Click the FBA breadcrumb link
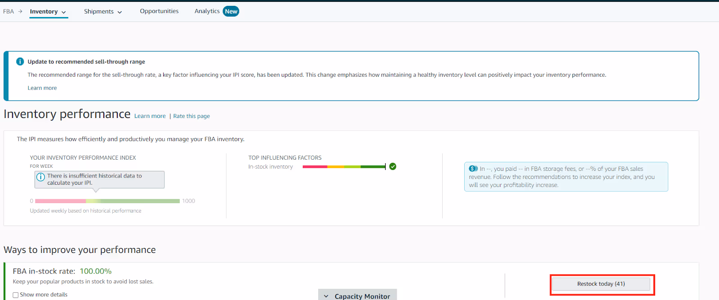The width and height of the screenshot is (719, 300). [9, 11]
